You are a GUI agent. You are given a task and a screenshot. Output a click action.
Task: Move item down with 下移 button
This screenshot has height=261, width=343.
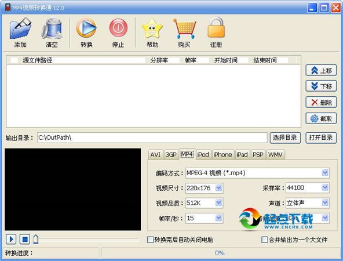321,86
